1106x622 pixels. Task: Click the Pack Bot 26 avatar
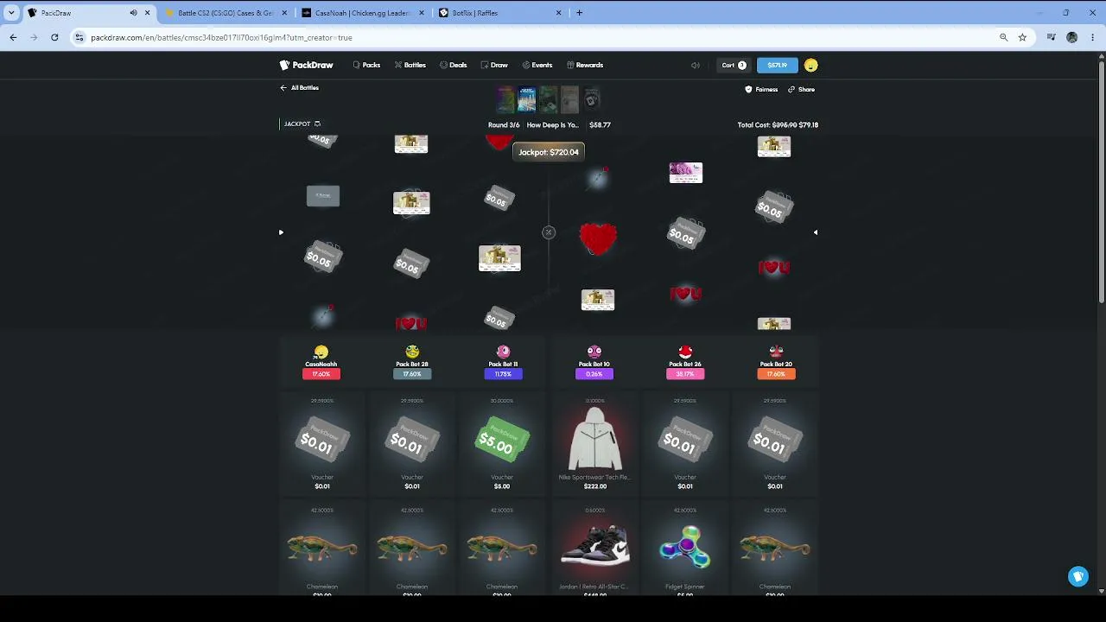click(x=685, y=352)
